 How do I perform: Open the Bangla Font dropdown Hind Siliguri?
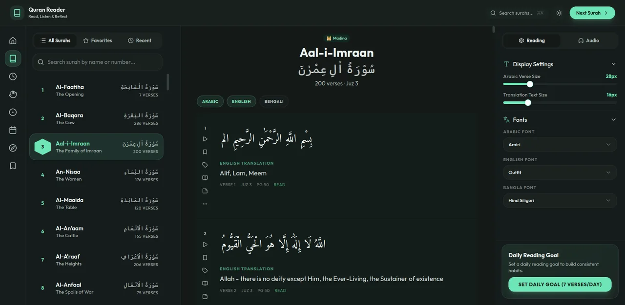[560, 200]
